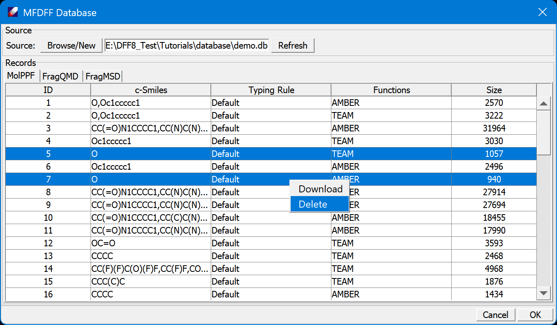Image resolution: width=557 pixels, height=325 pixels.
Task: Click the Cancel button
Action: (x=495, y=315)
